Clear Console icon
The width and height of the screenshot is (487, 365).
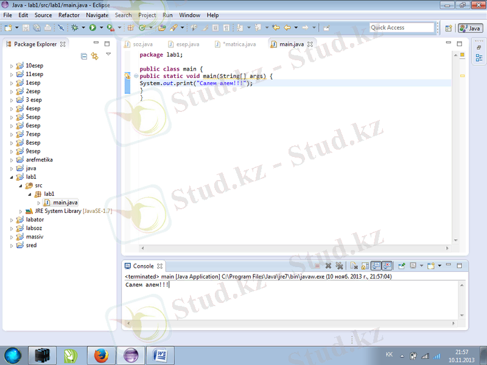354,266
